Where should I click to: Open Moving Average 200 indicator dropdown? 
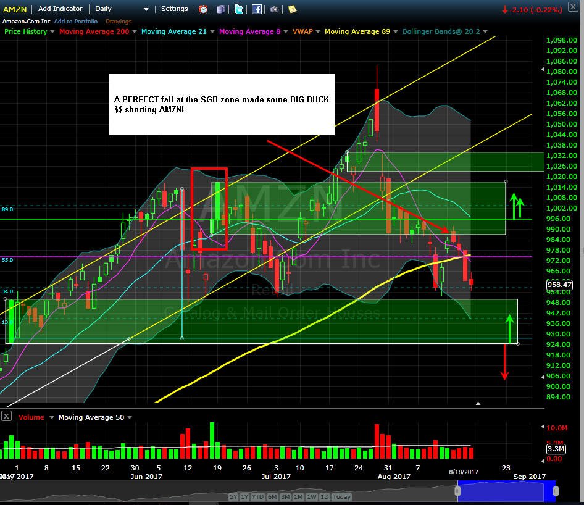click(x=135, y=31)
